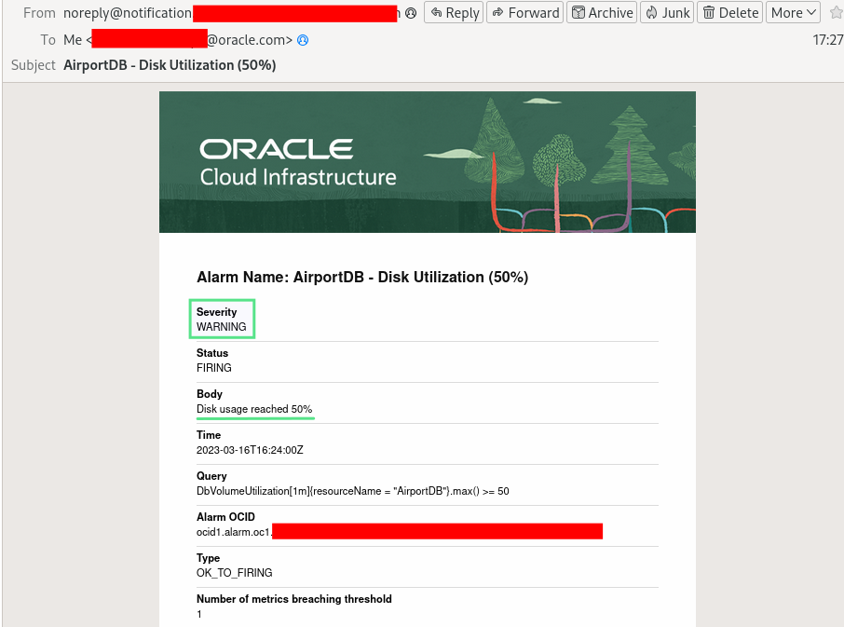Click the trash icon to delete the email
Image resolution: width=844 pixels, height=627 pixels.
(x=708, y=12)
